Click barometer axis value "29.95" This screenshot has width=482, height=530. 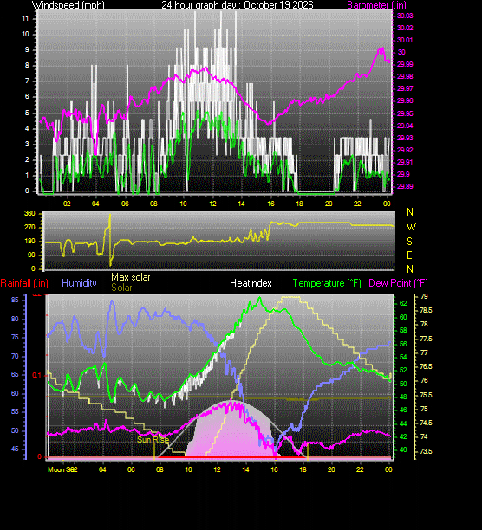[405, 113]
